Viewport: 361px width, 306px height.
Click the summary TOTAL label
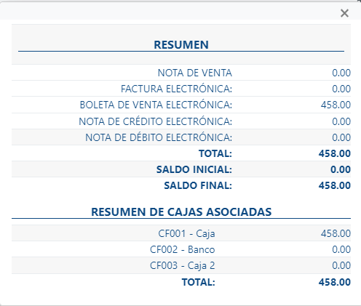pyautogui.click(x=215, y=153)
